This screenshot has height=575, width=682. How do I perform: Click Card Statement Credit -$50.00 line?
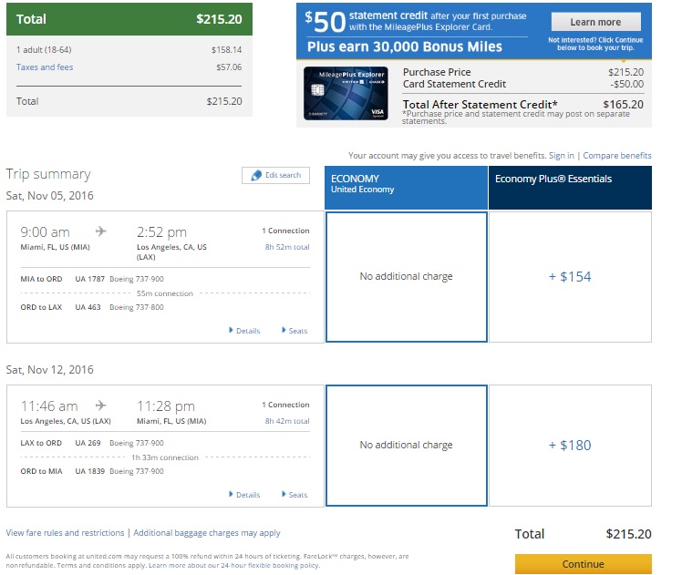click(522, 84)
